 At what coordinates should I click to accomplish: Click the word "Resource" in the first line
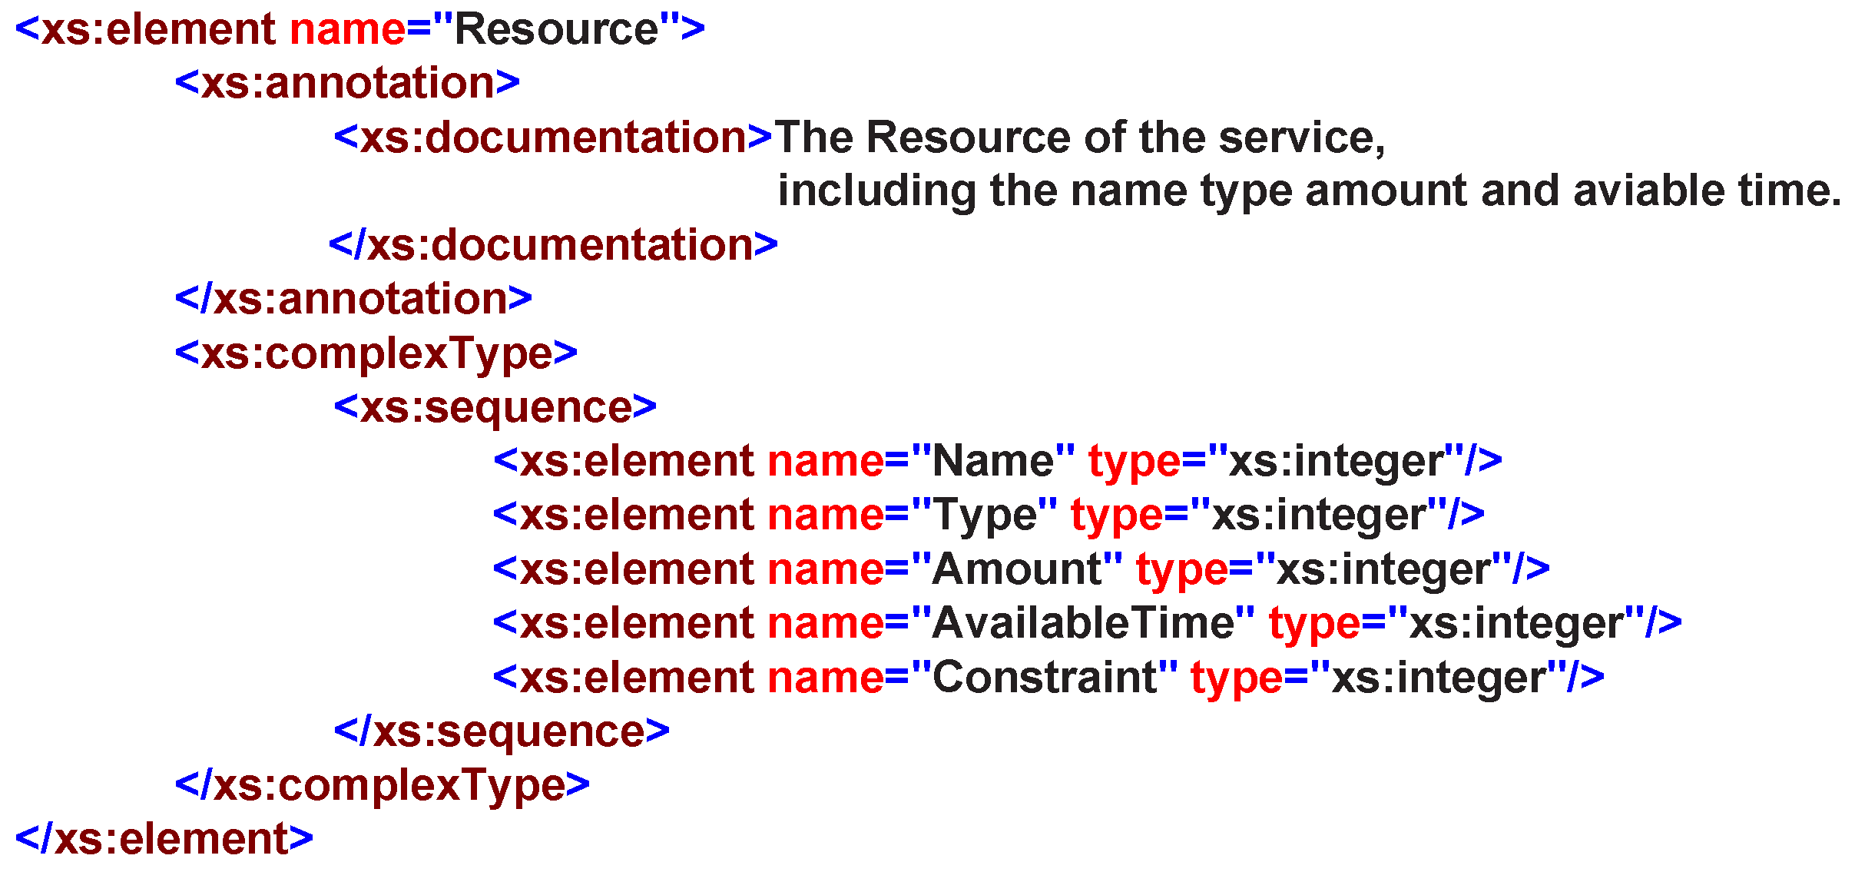click(556, 29)
